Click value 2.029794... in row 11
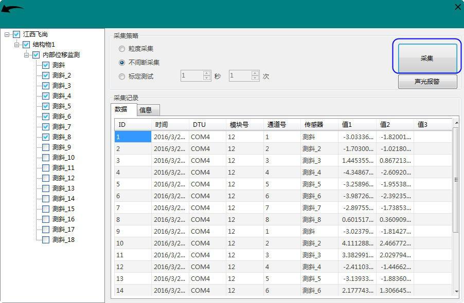 (395, 255)
